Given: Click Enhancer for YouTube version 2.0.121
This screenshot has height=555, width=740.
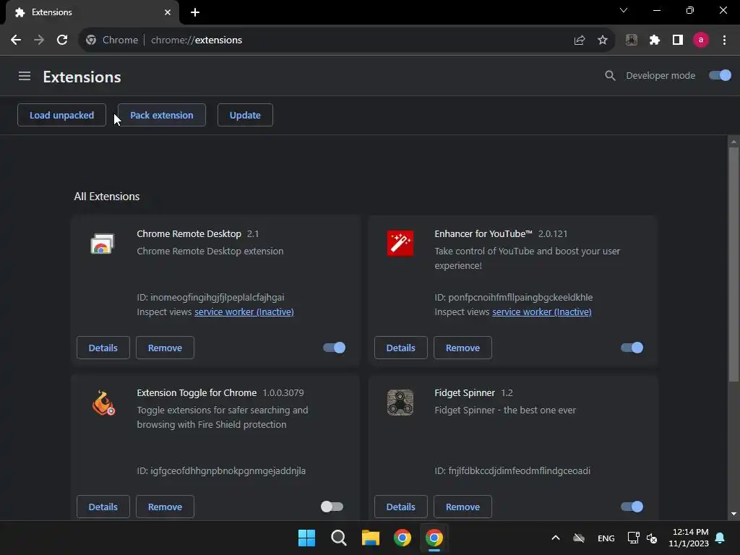Looking at the screenshot, I should (553, 233).
